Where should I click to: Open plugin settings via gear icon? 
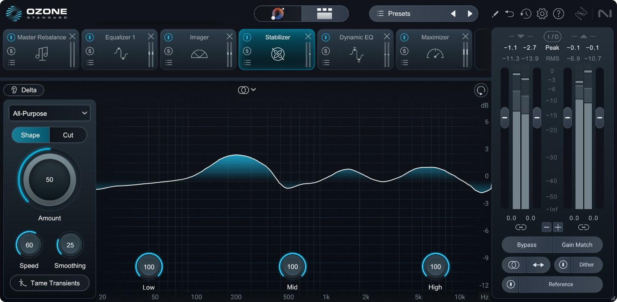click(542, 13)
